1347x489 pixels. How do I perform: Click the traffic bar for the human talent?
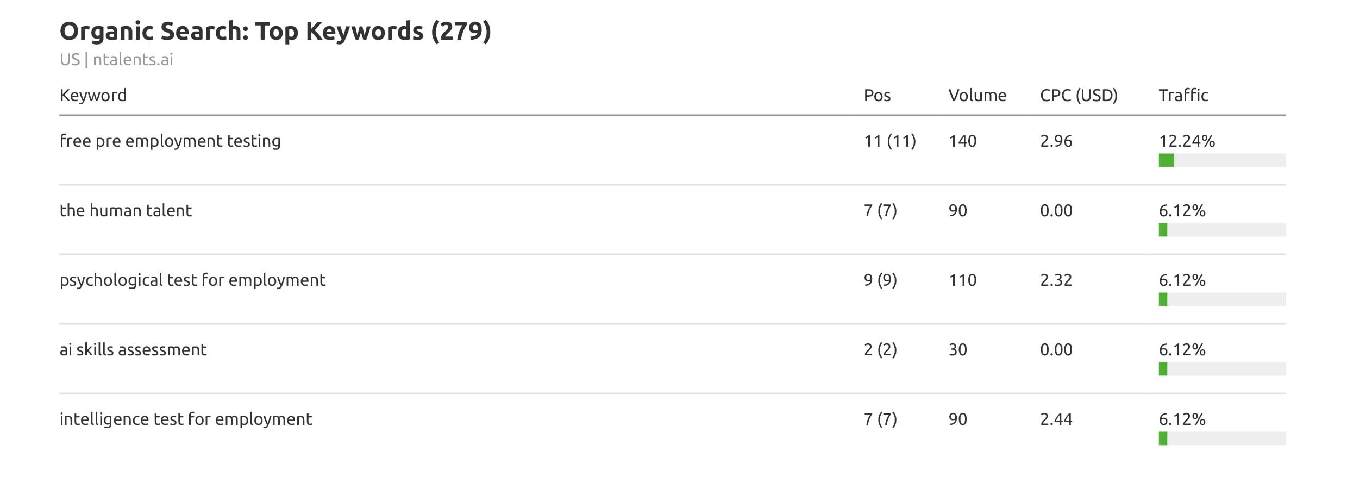(x=1221, y=230)
